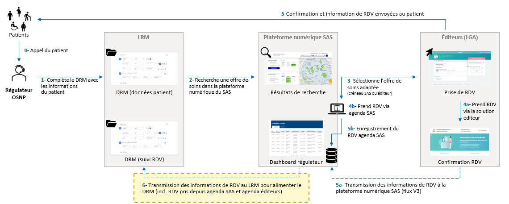Open the DRM (suivi RDV) form screenshot
The height and width of the screenshot is (204, 509).
[140, 137]
